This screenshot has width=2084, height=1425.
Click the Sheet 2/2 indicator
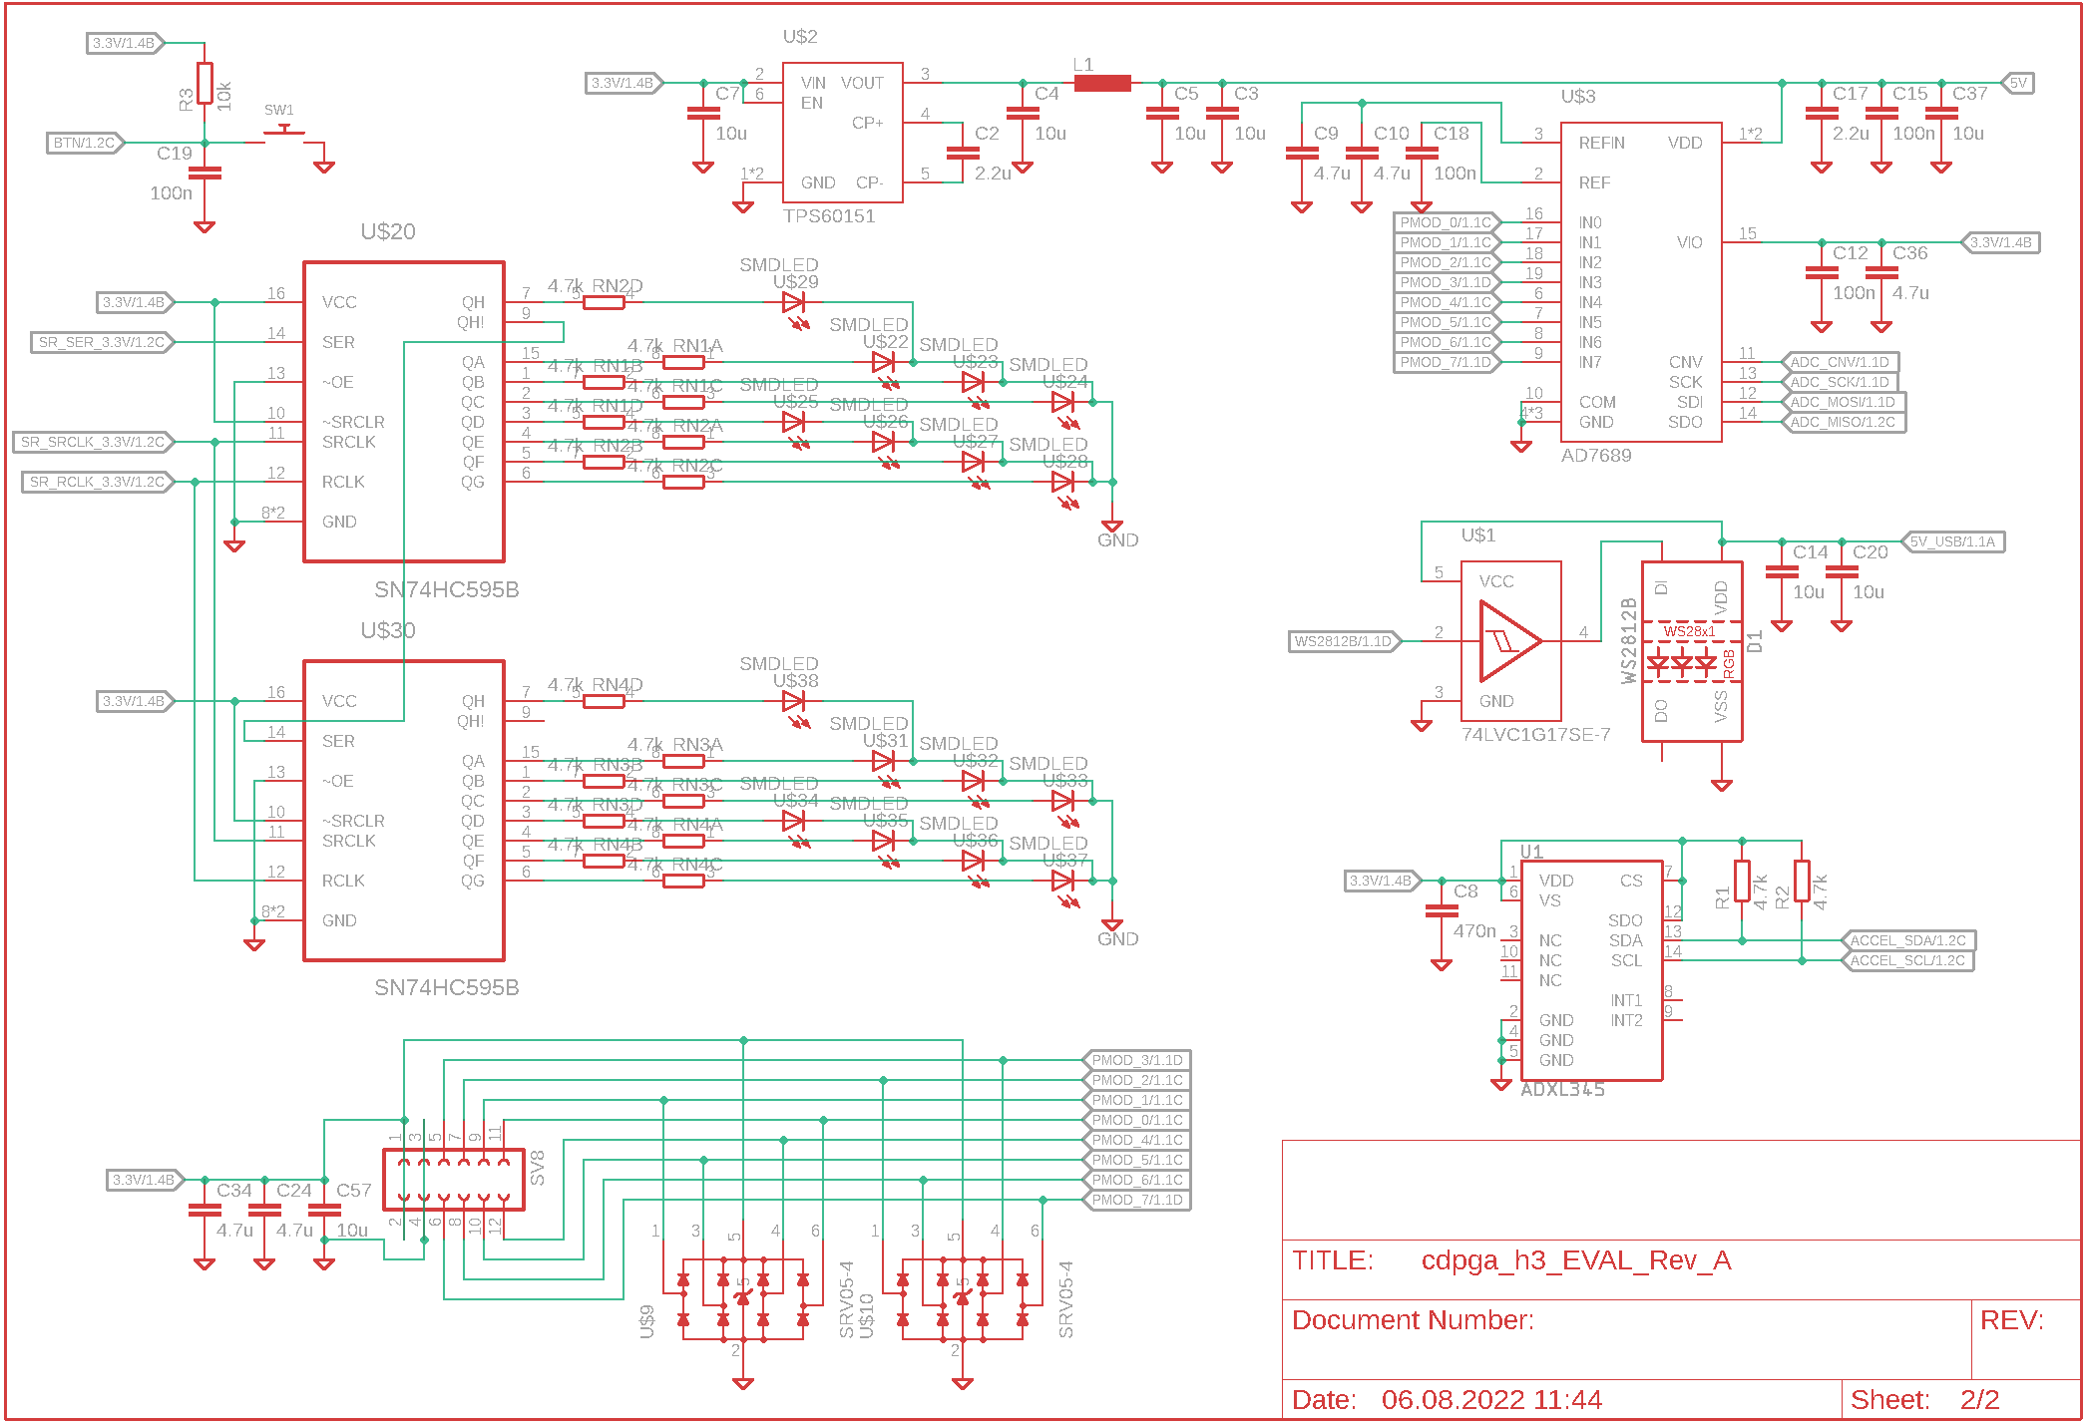point(1925,1400)
